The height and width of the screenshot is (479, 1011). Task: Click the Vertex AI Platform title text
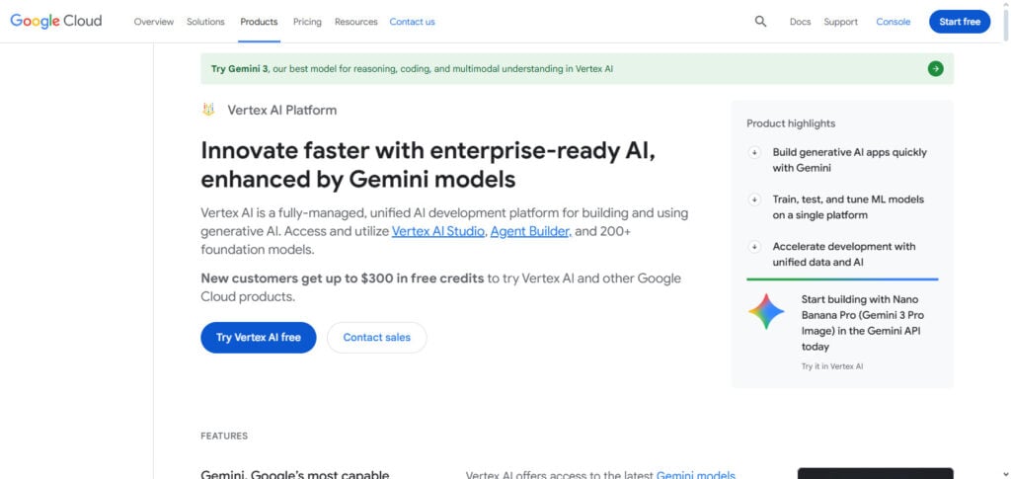click(x=281, y=110)
